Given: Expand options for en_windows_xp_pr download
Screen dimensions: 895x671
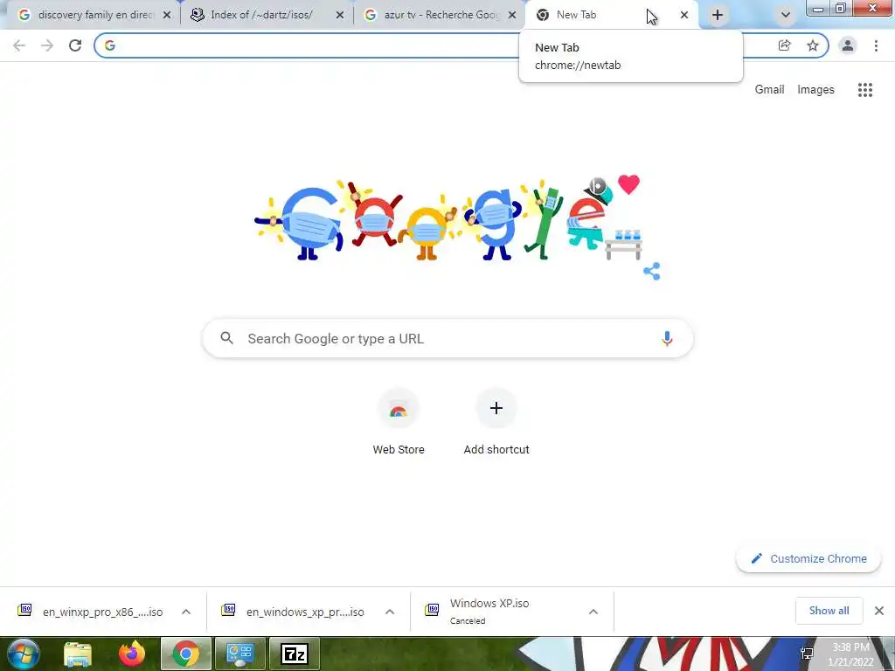Looking at the screenshot, I should (390, 612).
